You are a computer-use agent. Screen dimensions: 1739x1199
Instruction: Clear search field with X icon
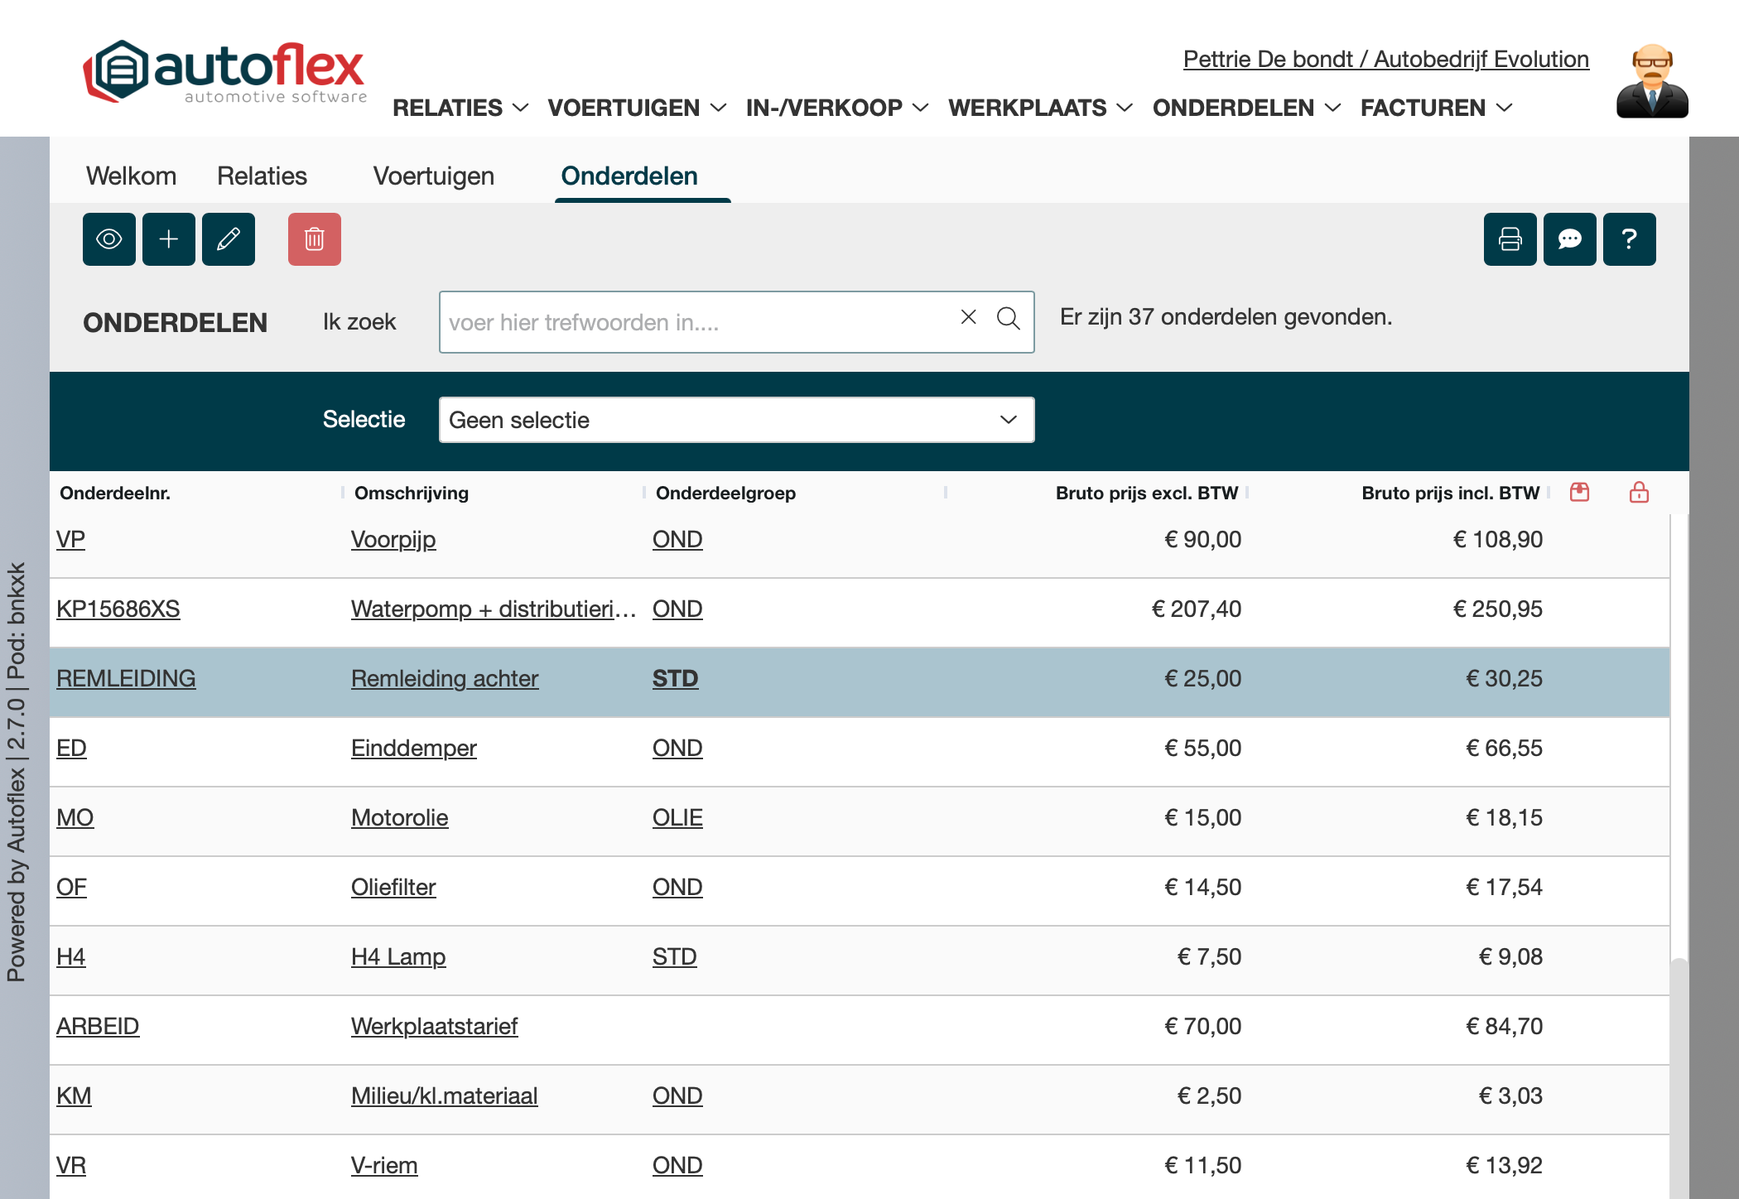pyautogui.click(x=968, y=317)
